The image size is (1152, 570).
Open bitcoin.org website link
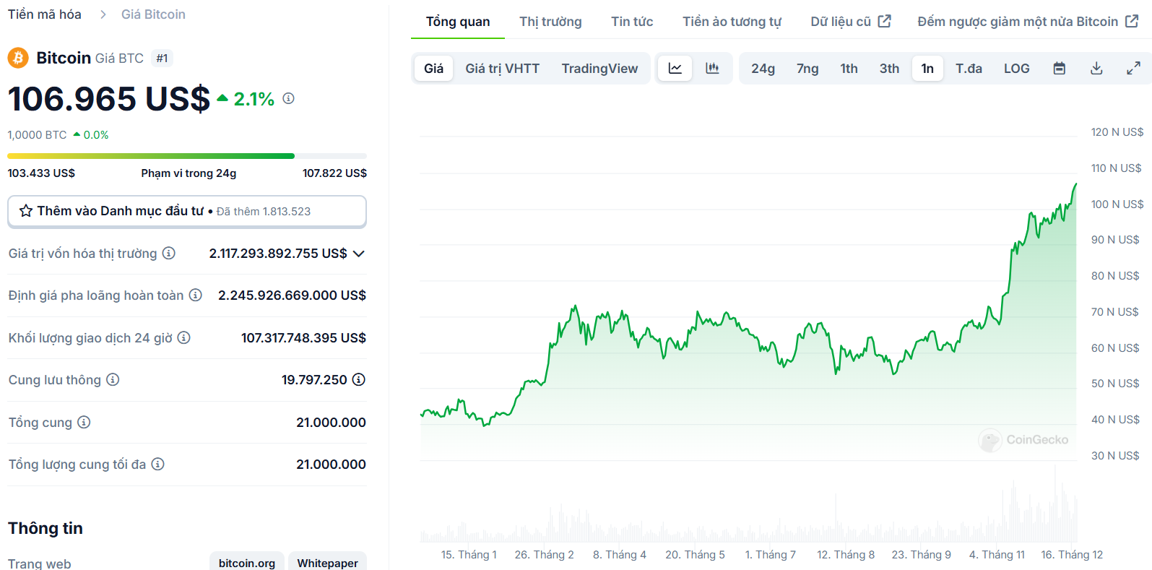(x=247, y=562)
